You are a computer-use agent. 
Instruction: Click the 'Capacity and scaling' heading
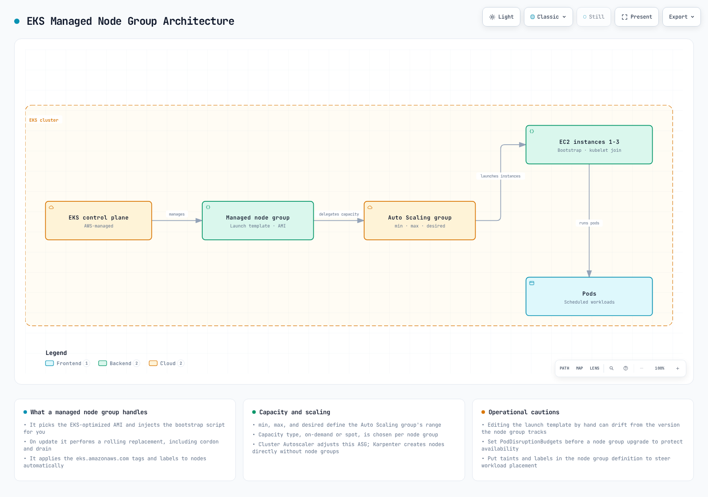[x=295, y=412]
